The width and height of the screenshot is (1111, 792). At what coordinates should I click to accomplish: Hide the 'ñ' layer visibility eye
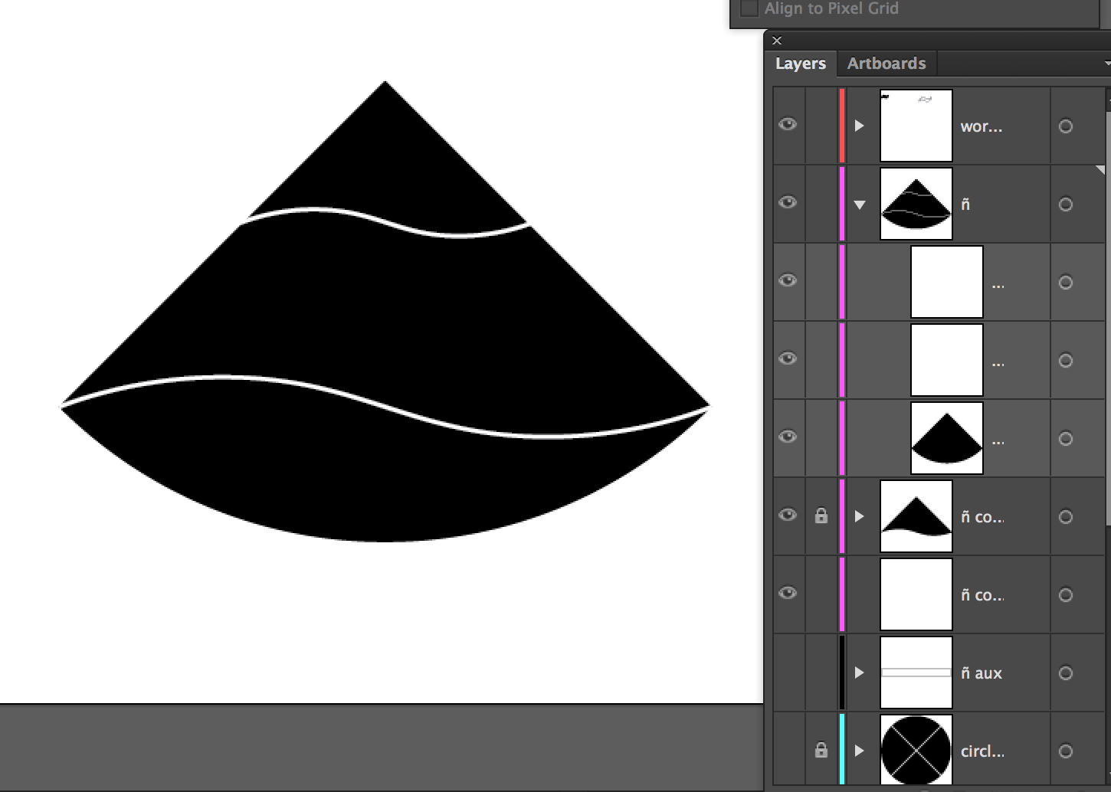[788, 203]
